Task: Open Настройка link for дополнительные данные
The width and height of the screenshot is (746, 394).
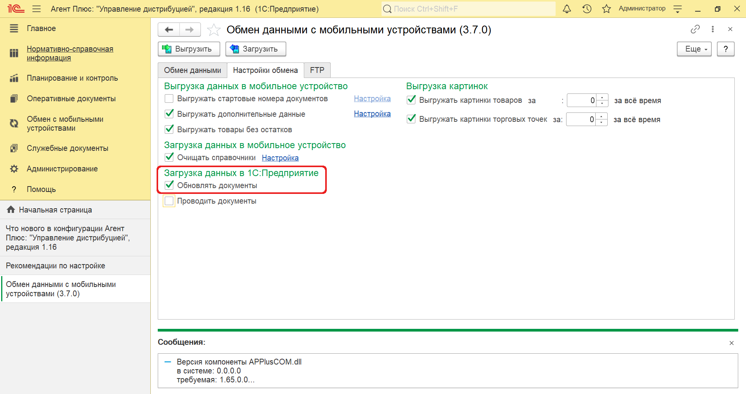Action: (372, 114)
